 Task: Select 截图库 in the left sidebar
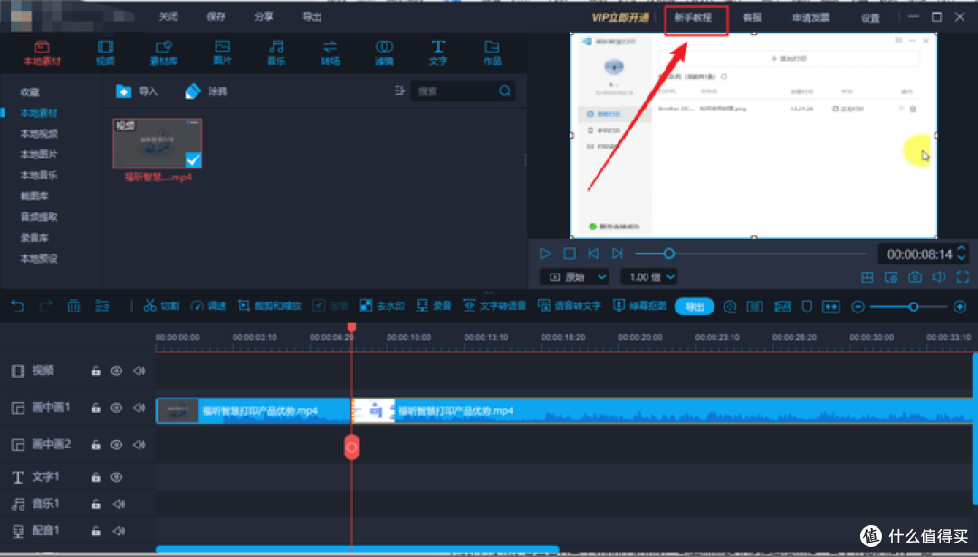pyautogui.click(x=34, y=196)
